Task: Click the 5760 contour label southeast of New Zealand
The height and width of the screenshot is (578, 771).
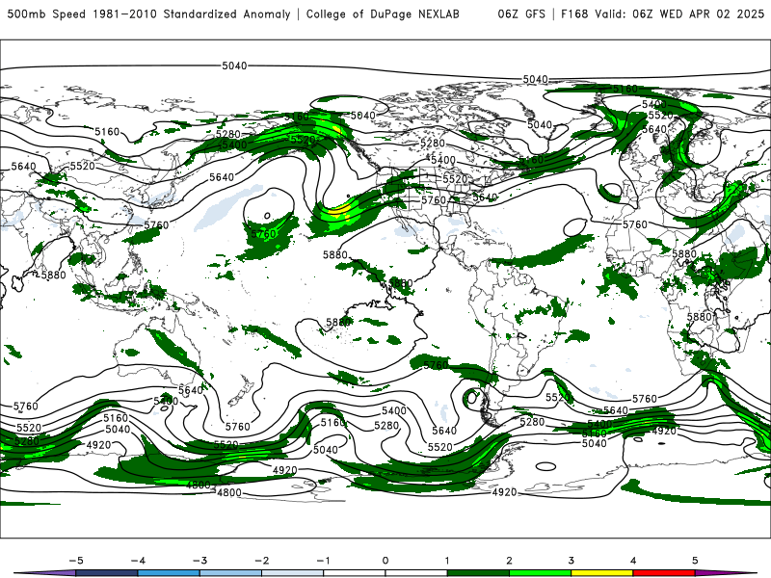Action: (x=238, y=427)
